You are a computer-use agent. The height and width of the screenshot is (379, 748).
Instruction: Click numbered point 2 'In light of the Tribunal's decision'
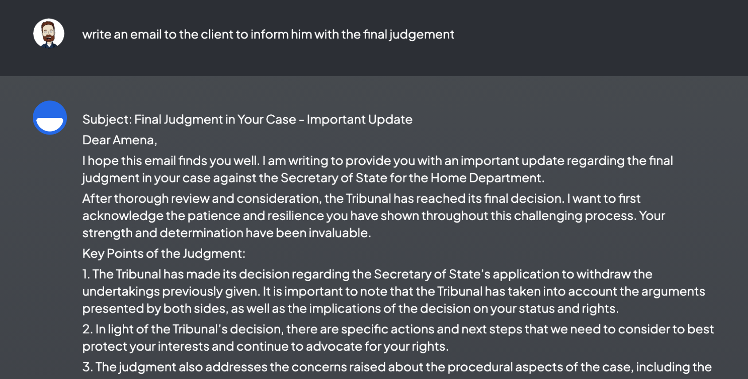coord(398,329)
